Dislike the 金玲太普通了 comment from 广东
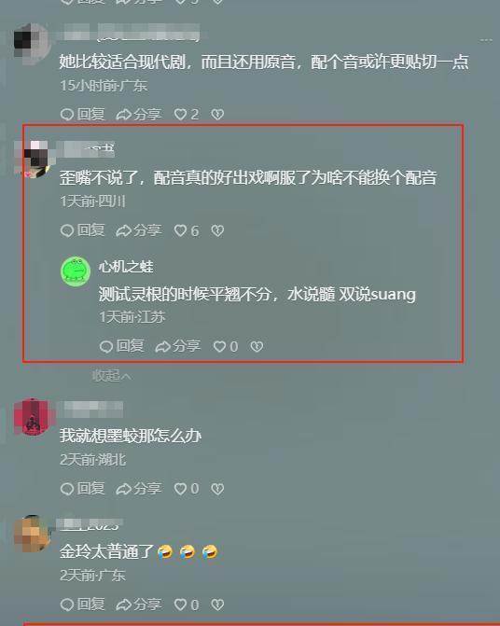Image resolution: width=500 pixels, height=626 pixels. (217, 605)
